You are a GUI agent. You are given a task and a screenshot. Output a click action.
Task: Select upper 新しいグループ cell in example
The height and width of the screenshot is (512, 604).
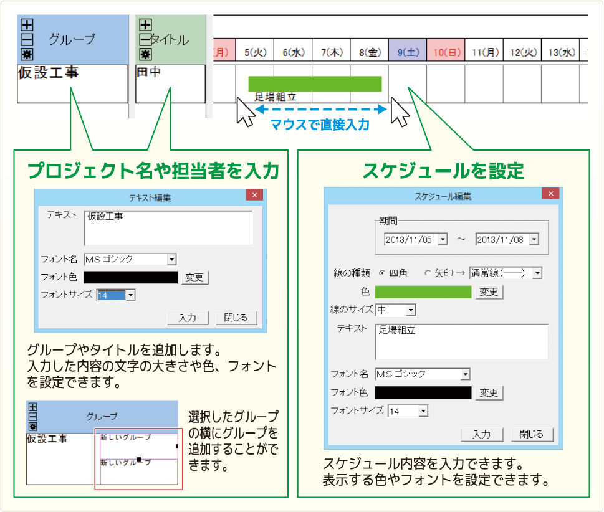coord(138,447)
